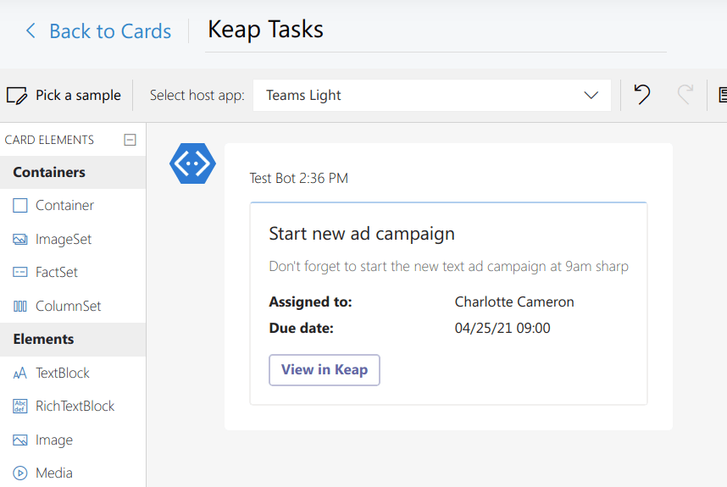Select the Image element
Image resolution: width=727 pixels, height=487 pixels.
click(x=73, y=440)
